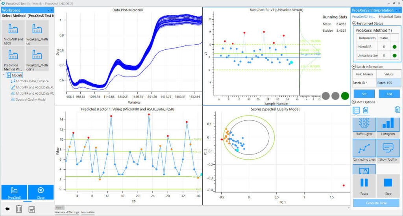Click the first gray traffic light circle
Screen dimensions: 403x216
(325, 96)
